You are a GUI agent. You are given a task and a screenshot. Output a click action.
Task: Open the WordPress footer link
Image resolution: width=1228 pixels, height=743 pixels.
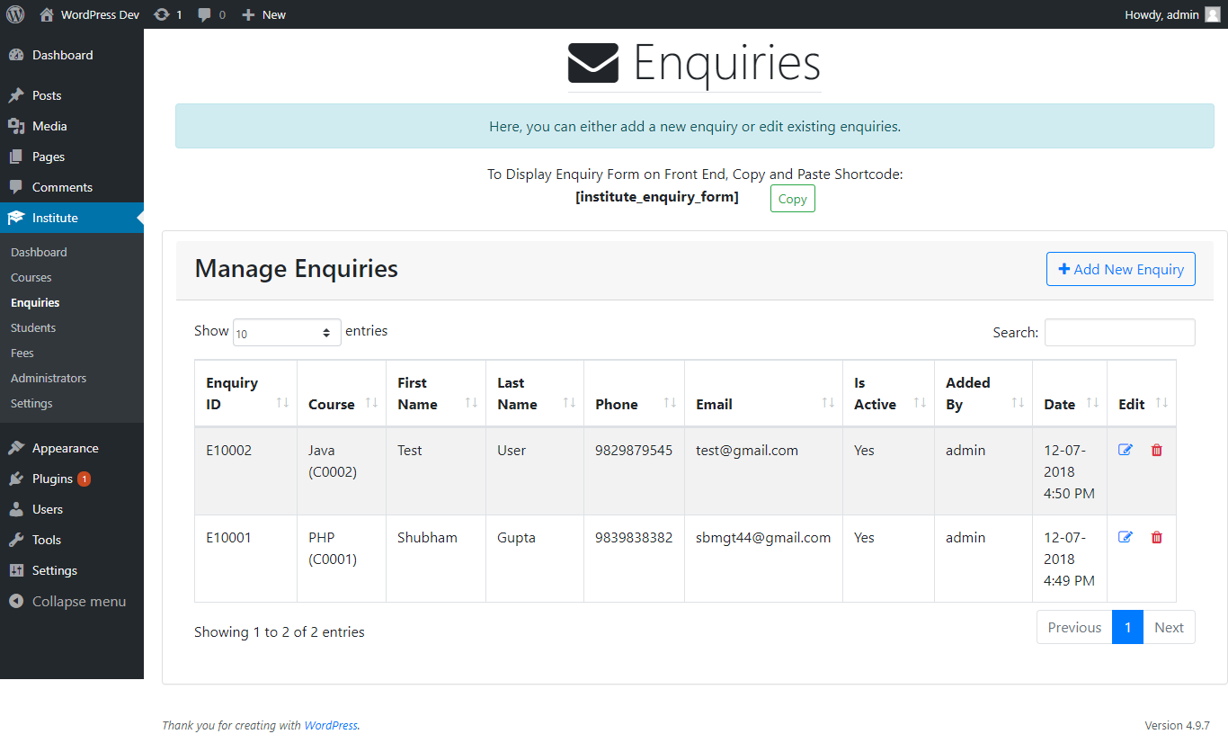point(331,725)
